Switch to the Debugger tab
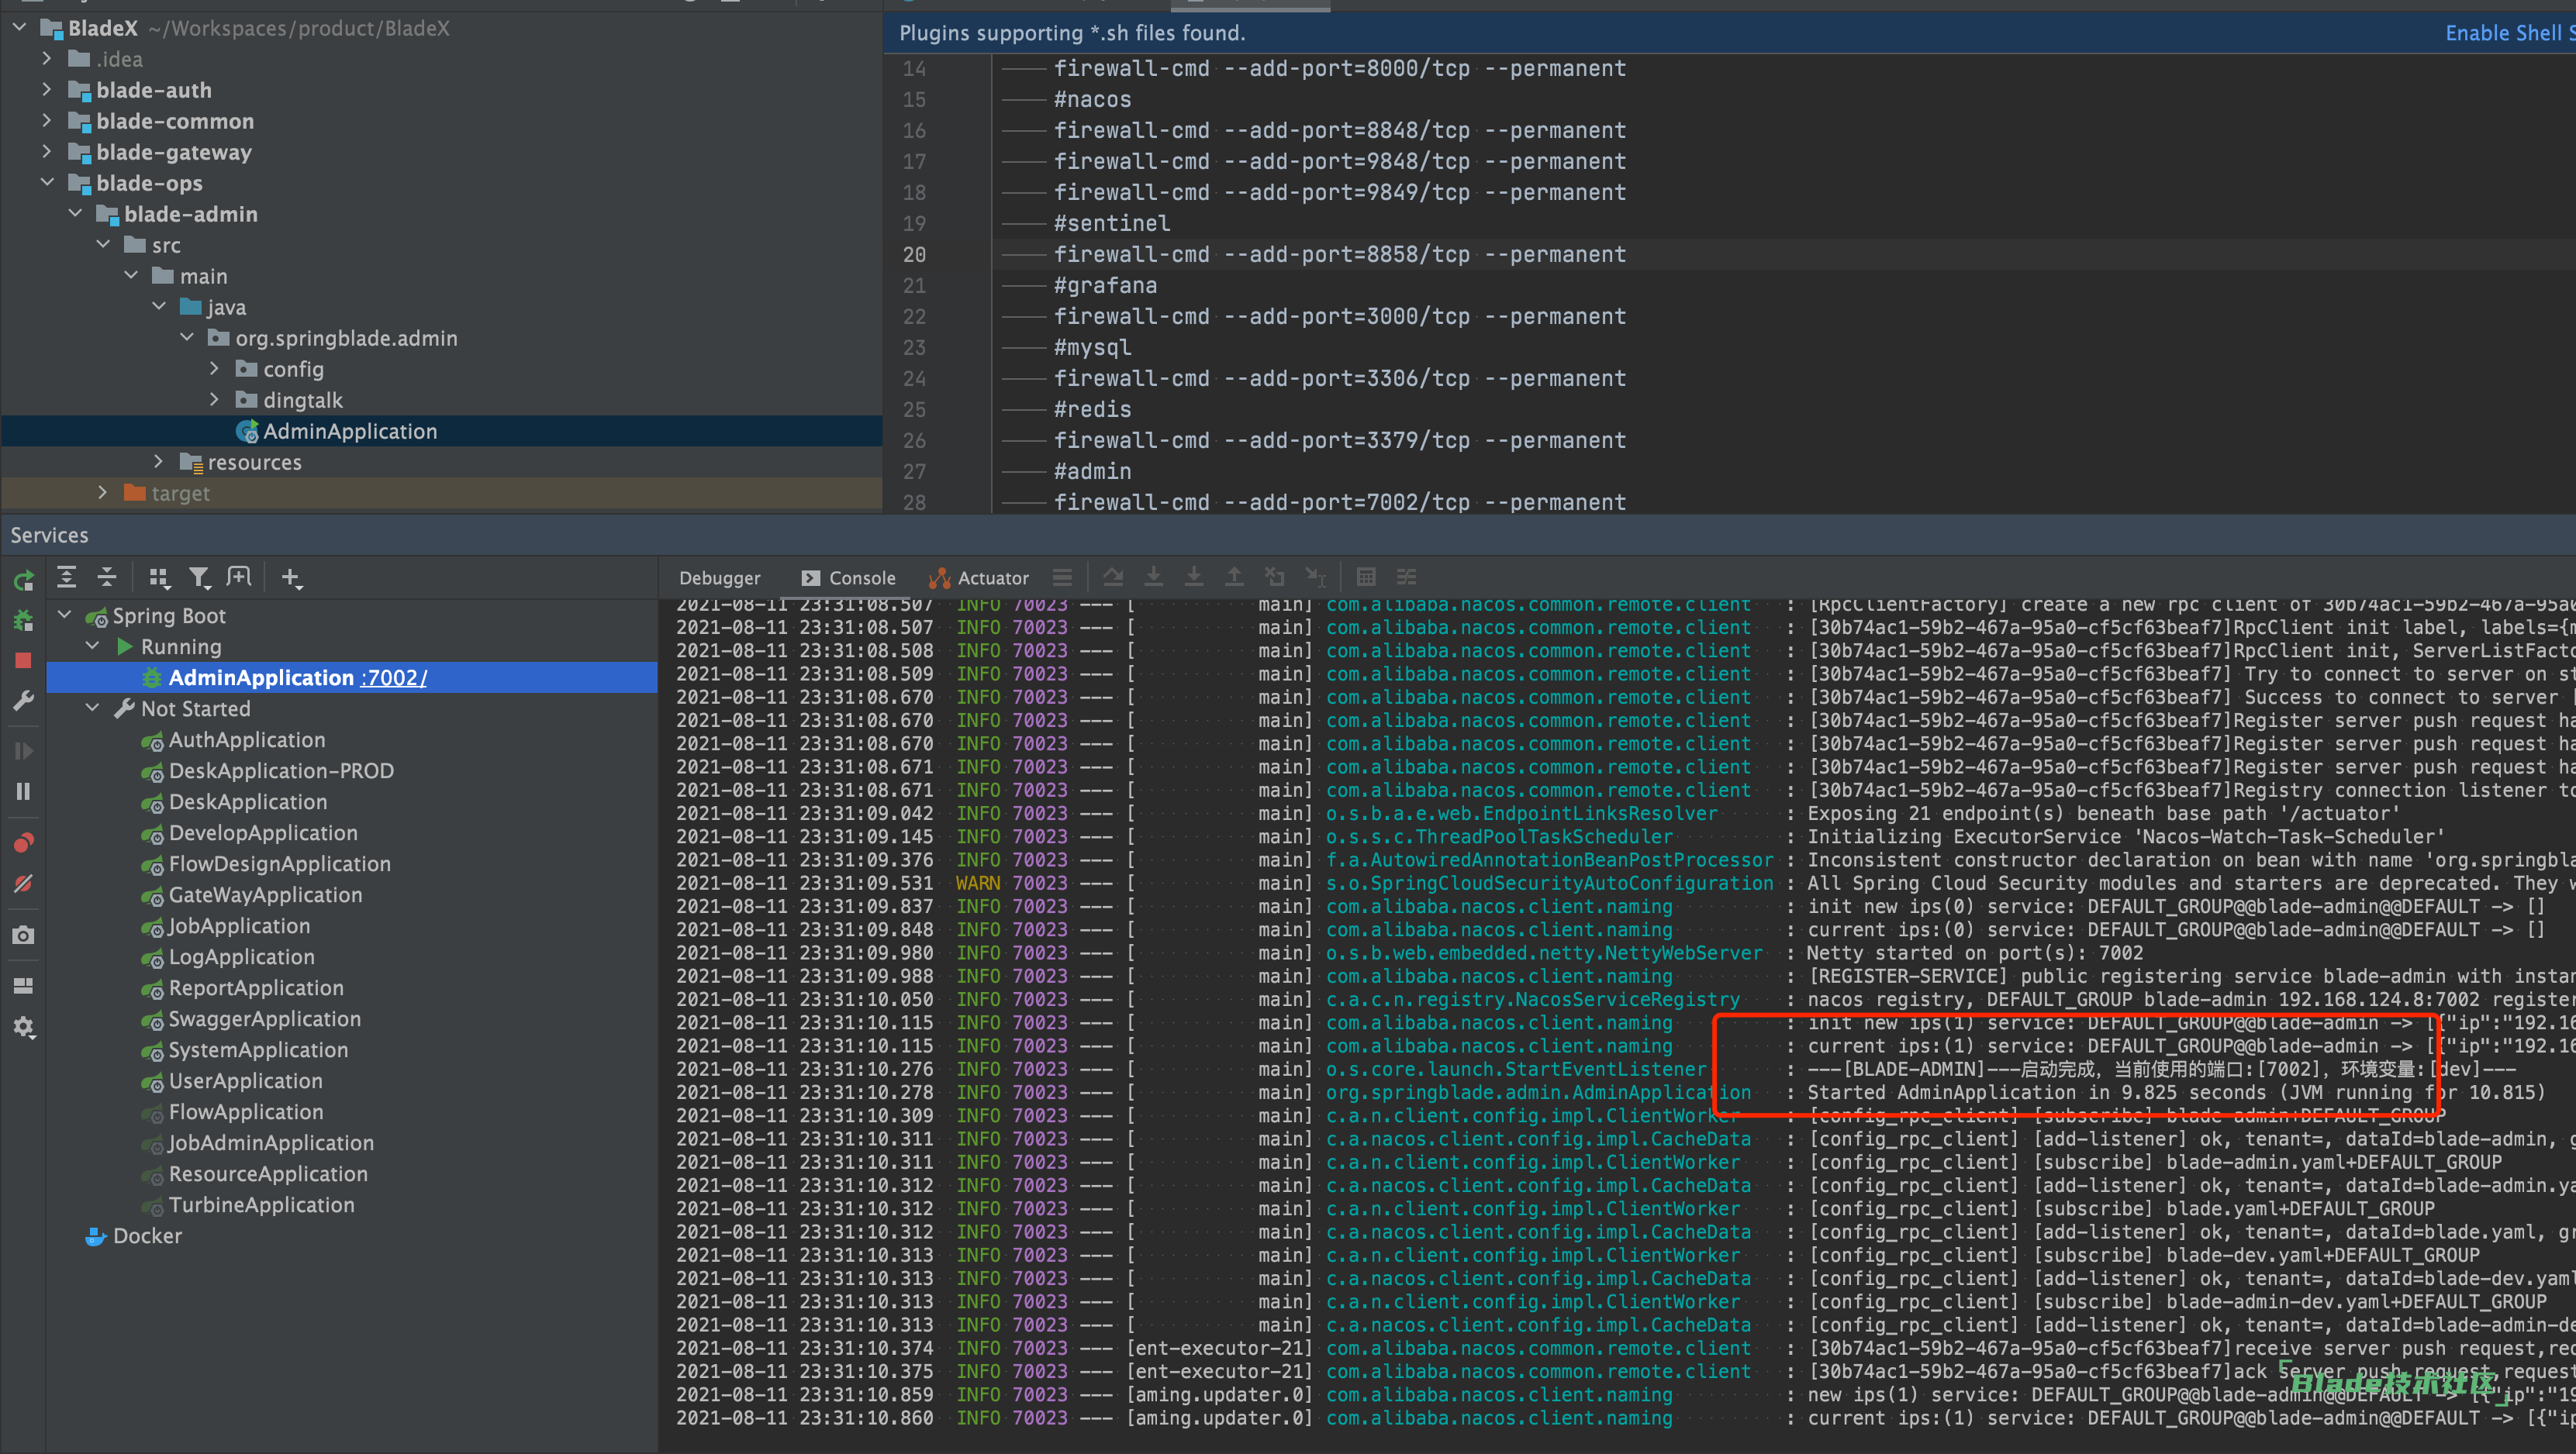2576x1454 pixels. 719,577
